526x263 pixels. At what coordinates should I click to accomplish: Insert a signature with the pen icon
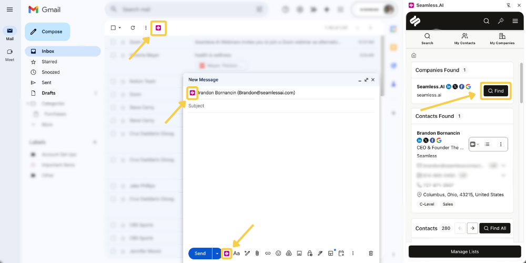click(320, 254)
